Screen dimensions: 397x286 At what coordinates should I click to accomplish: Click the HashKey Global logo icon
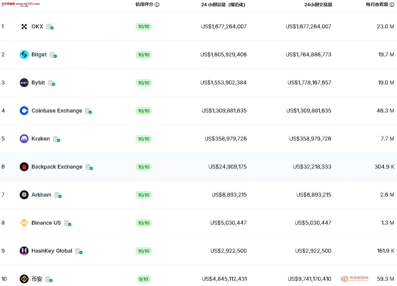[x=24, y=251]
